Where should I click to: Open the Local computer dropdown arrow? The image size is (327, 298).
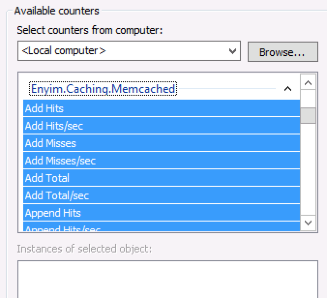click(x=233, y=51)
